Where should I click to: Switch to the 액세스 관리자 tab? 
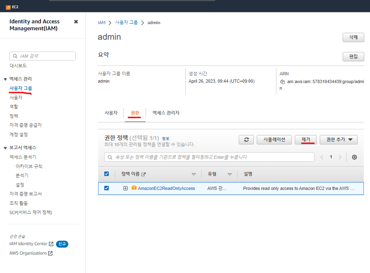pos(166,113)
